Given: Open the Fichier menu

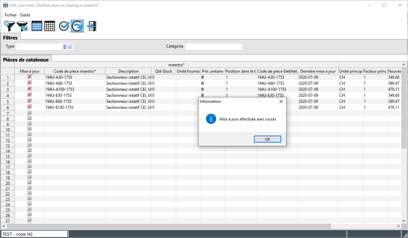Looking at the screenshot, I should tap(10, 15).
